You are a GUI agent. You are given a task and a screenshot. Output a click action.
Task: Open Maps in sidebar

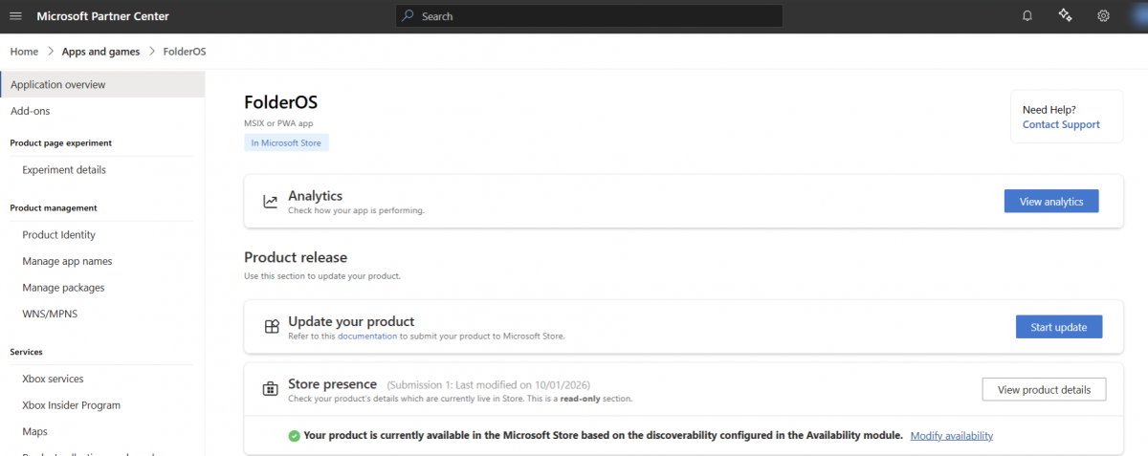click(x=35, y=432)
